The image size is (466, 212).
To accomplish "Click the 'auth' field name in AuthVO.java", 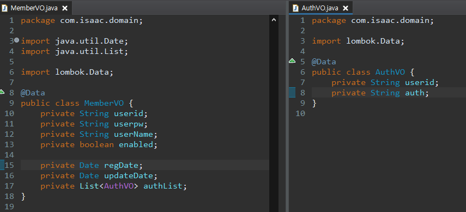I will click(415, 93).
